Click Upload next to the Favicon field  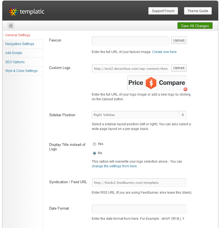pyautogui.click(x=179, y=40)
